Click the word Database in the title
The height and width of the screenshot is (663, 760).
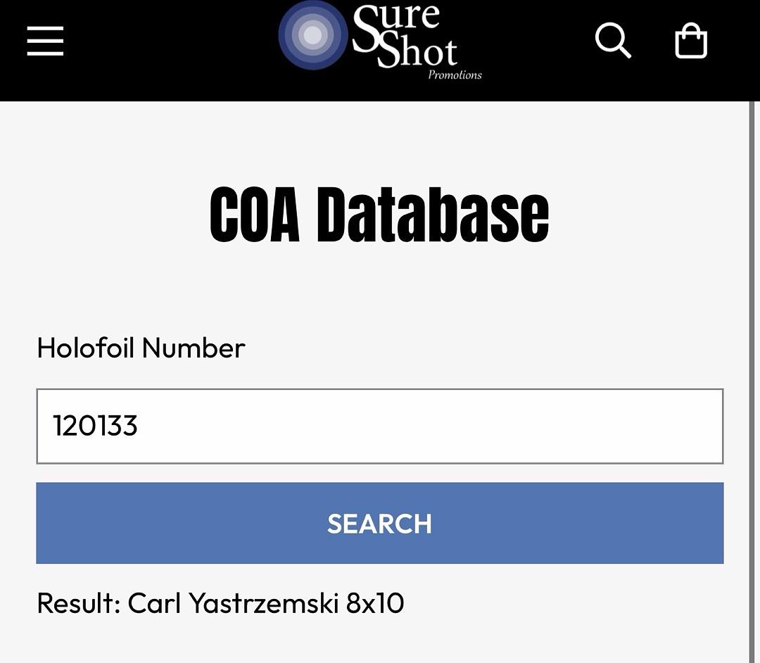[433, 215]
